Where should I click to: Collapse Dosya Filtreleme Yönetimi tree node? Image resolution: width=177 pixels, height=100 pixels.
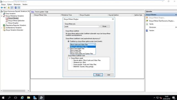pyautogui.click(x=2, y=16)
